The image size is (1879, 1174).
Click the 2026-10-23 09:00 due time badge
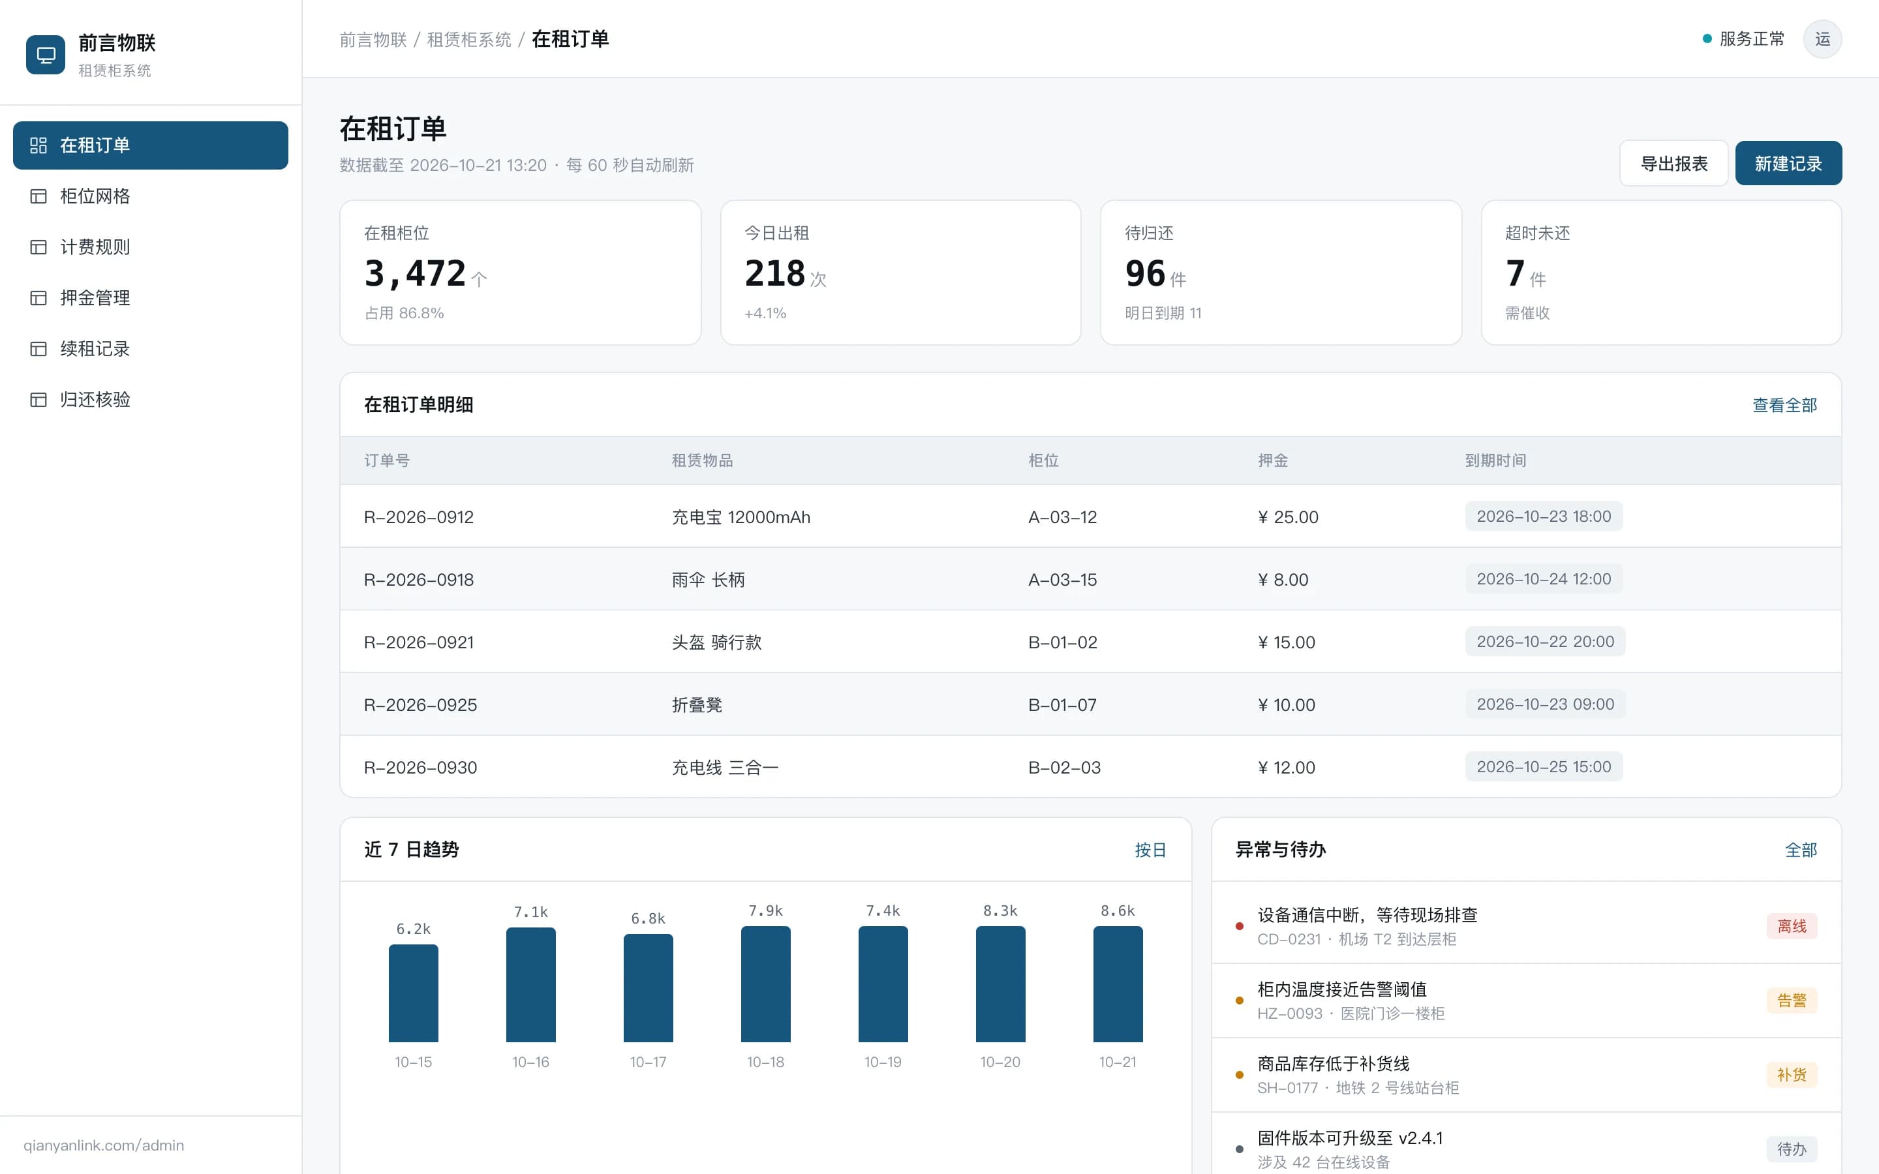[1545, 704]
